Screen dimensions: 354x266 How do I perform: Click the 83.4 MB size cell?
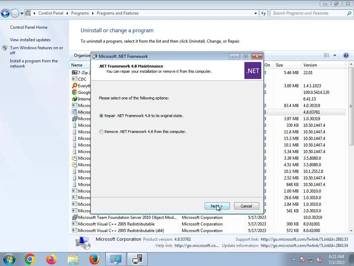click(x=291, y=105)
